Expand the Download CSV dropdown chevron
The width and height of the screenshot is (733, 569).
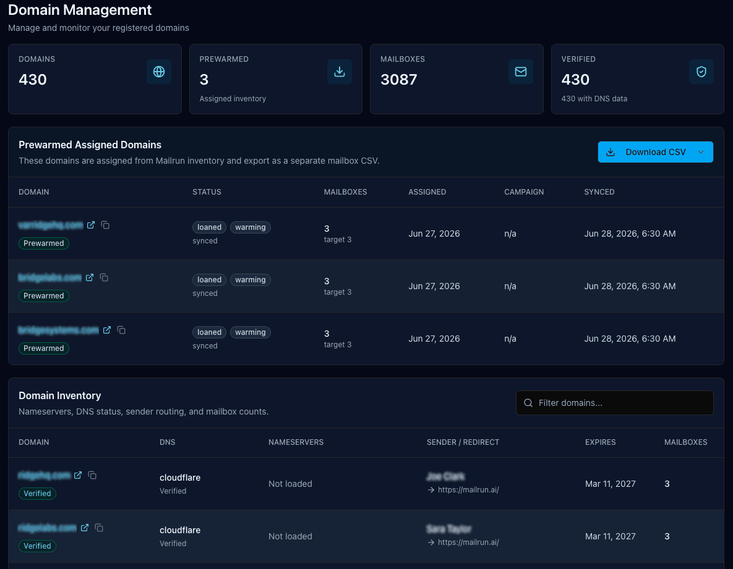click(700, 152)
